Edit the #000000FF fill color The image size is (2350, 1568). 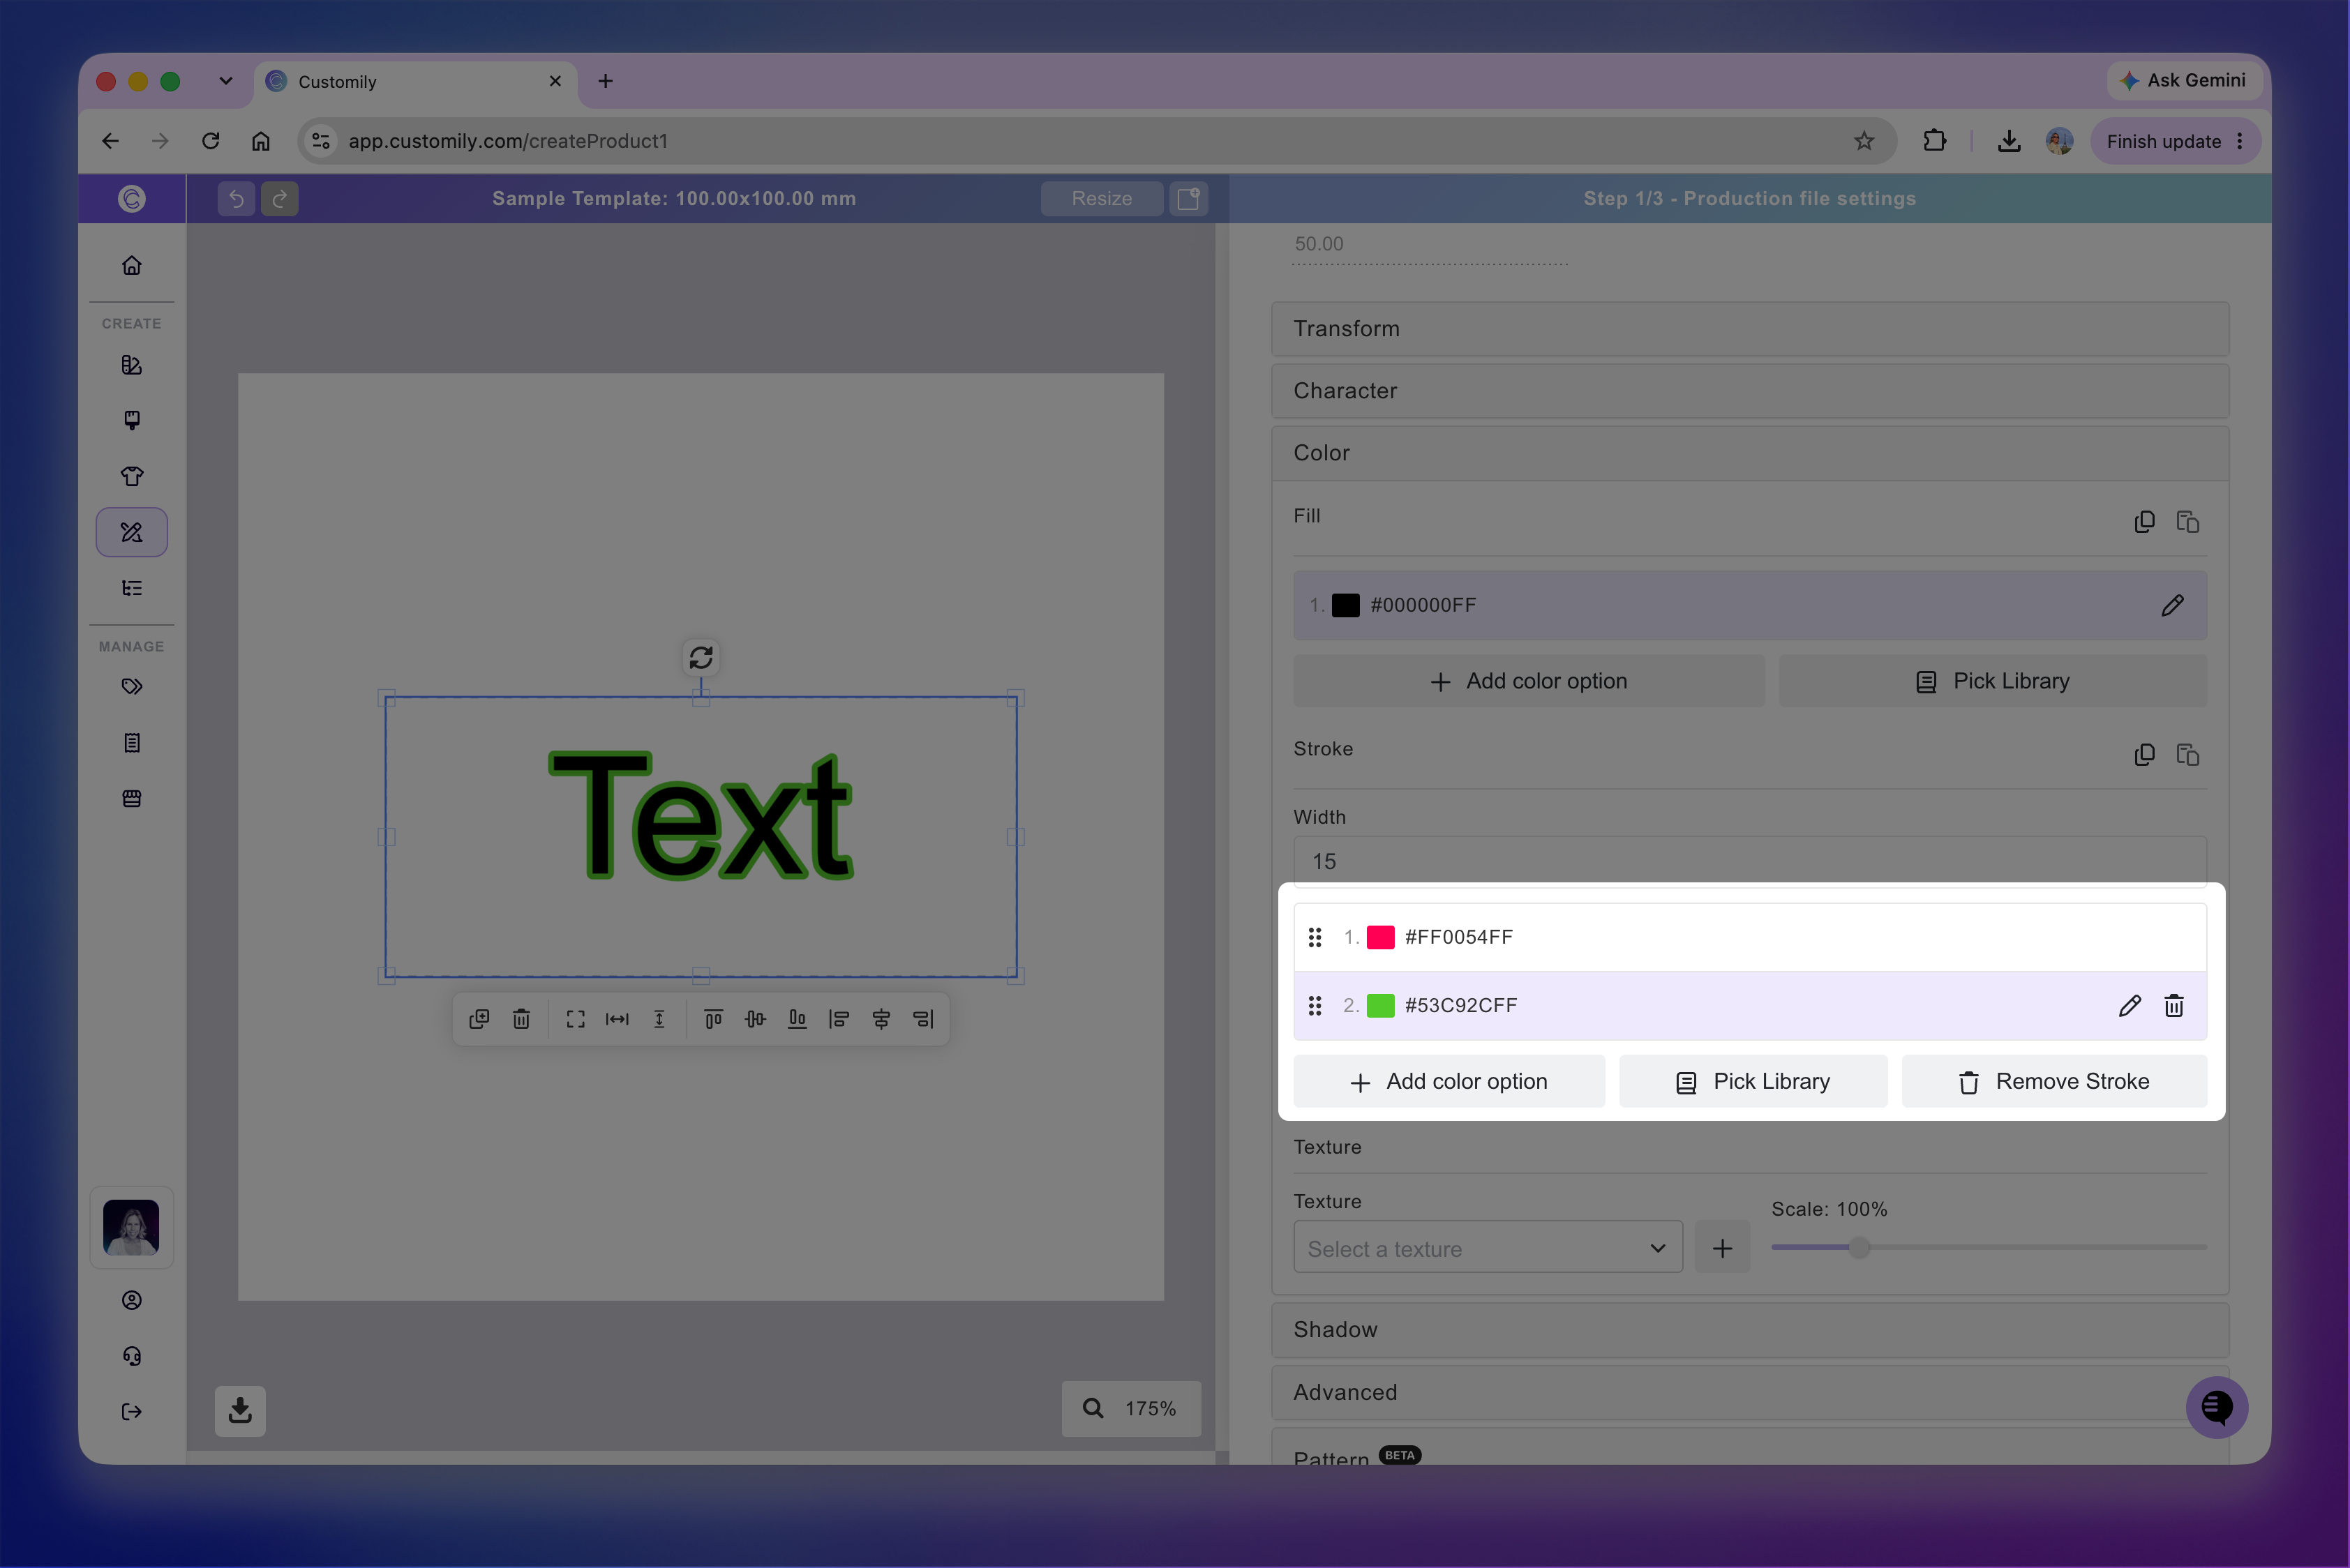[2172, 606]
